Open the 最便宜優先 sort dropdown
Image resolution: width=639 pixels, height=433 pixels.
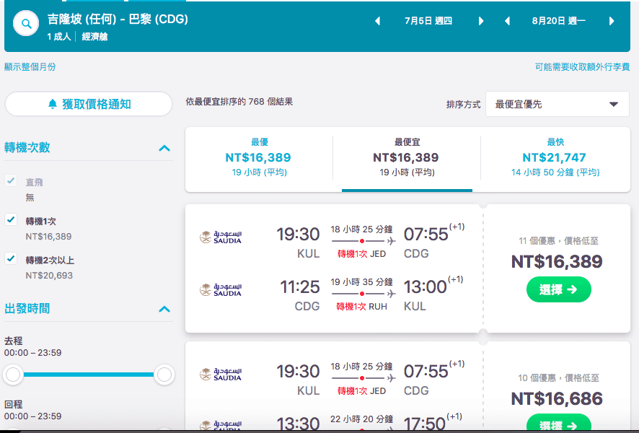pyautogui.click(x=557, y=104)
